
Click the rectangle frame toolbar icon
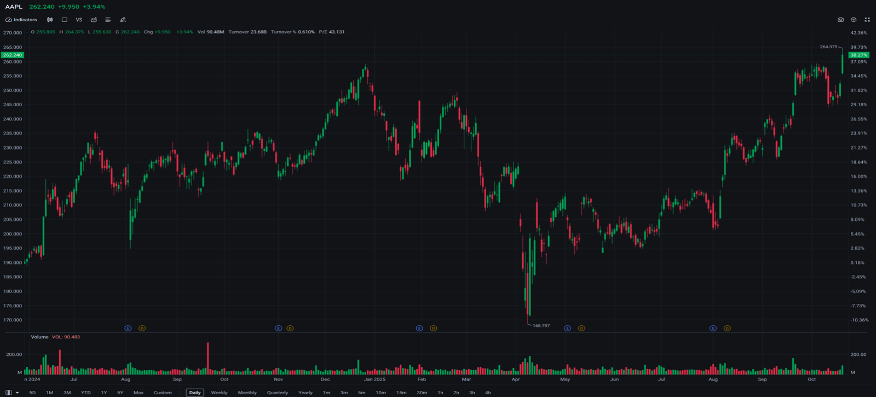pyautogui.click(x=64, y=20)
